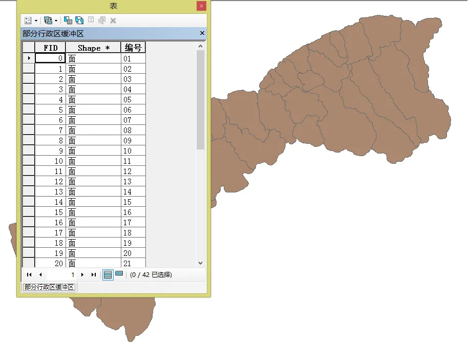The image size is (468, 343).
Task: Select the row selector for FID 5
Action: click(29, 110)
